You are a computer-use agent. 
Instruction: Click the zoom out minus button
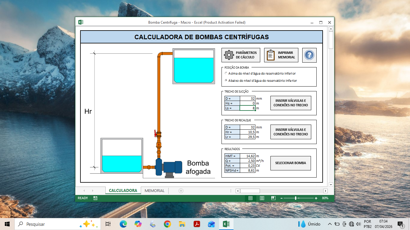coord(282,198)
